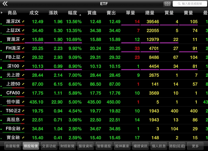Click the trend icon beside 滬深2X
Screen dimensions: 208x151
(x=23, y=21)
